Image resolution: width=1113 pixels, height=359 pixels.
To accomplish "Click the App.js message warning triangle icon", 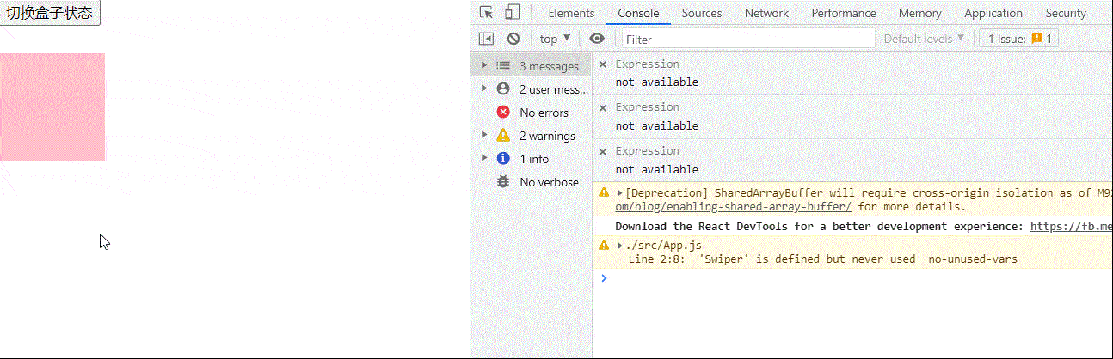I will pyautogui.click(x=604, y=246).
